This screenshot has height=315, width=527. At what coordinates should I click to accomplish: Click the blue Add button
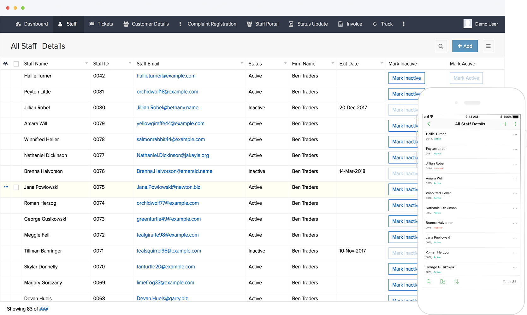[x=465, y=46]
